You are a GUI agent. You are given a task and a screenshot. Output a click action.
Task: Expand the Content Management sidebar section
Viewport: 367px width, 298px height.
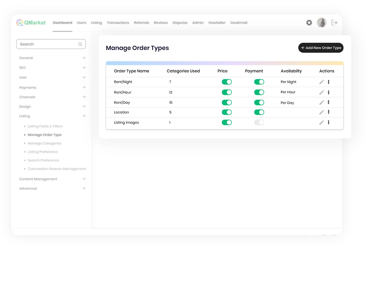click(84, 179)
